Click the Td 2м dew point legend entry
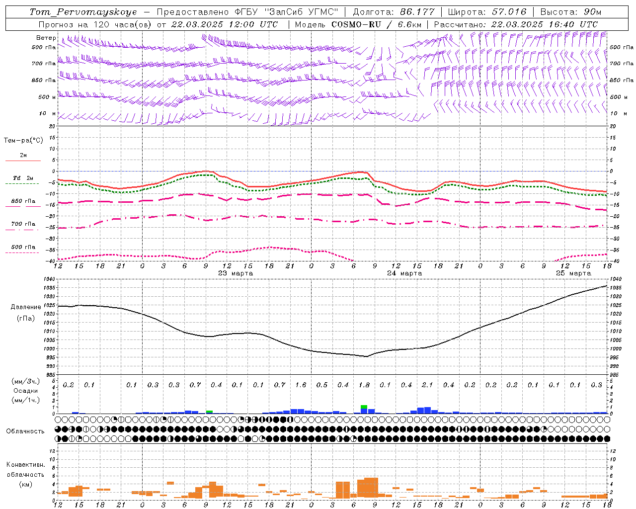This screenshot has width=636, height=509. (23, 178)
